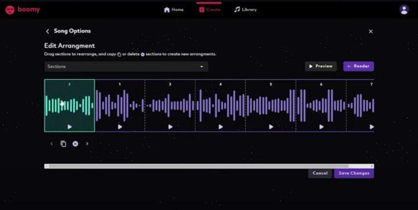Move selected section right with arrow
This screenshot has height=210, width=418.
pos(87,144)
